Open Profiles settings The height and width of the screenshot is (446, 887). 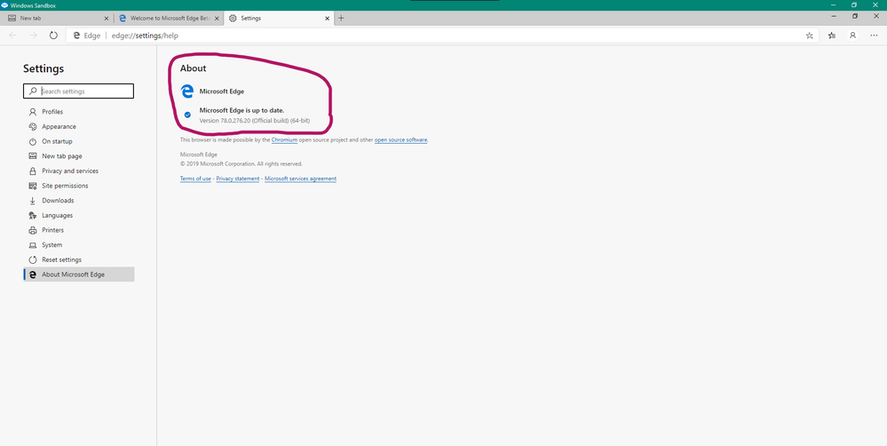[x=79, y=112]
